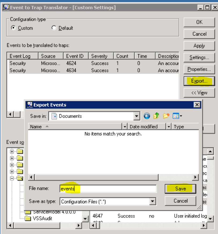Sort events by the Severity column header
Image resolution: width=218 pixels, height=234 pixels.
[99, 56]
